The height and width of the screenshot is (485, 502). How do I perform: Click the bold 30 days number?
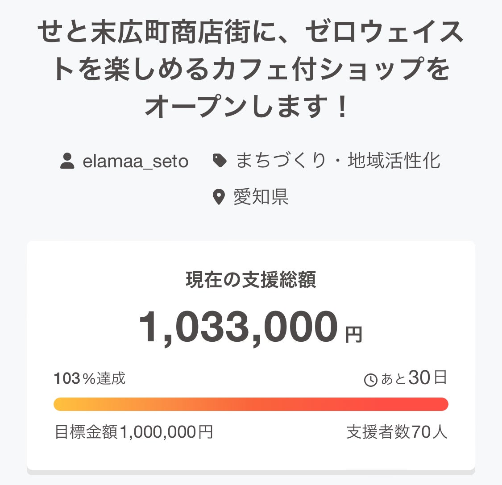pos(419,378)
